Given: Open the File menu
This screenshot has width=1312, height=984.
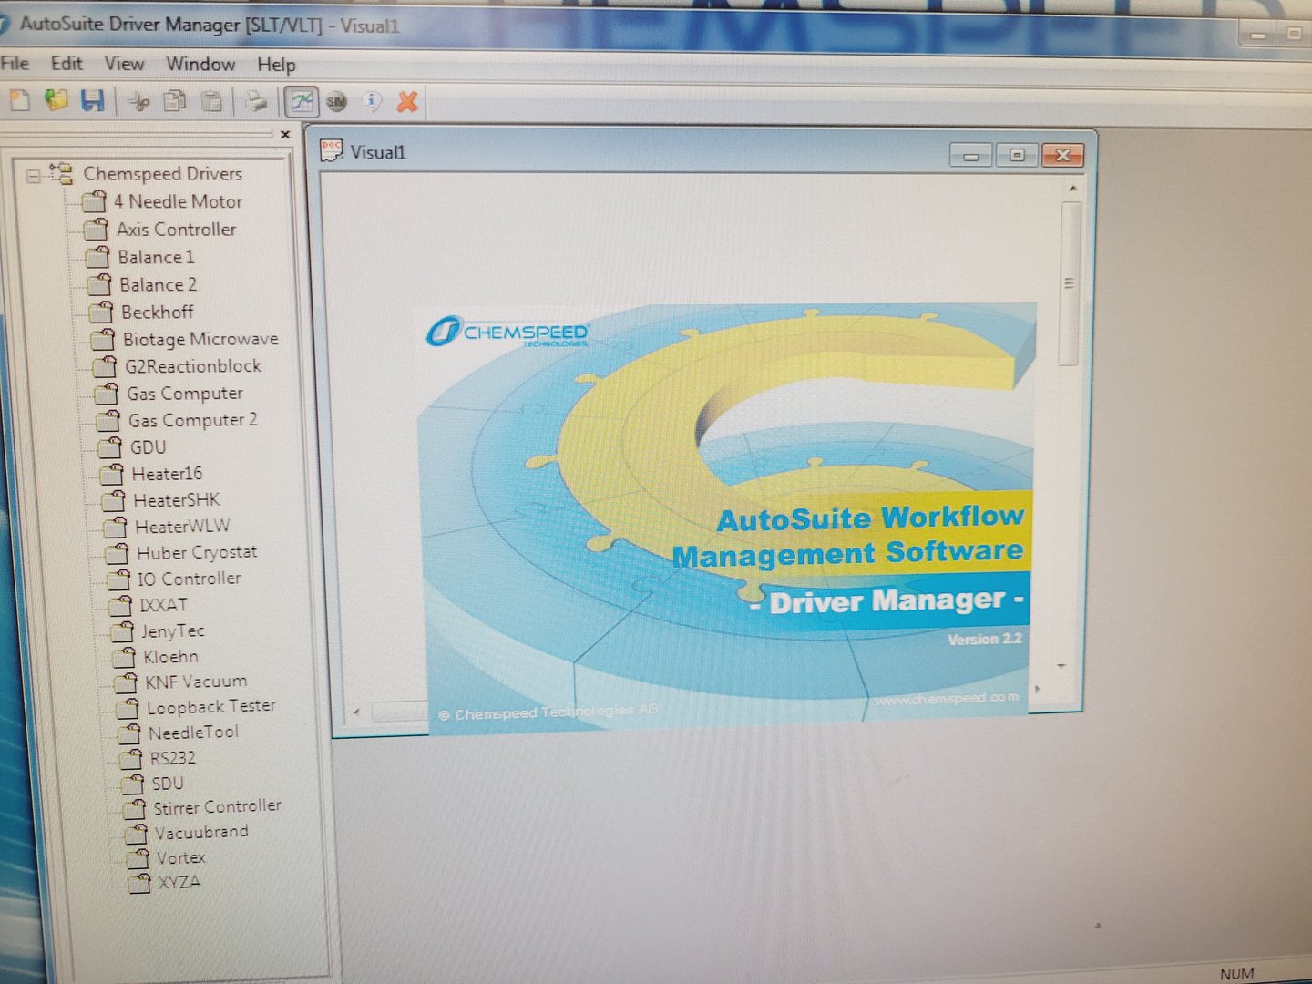Looking at the screenshot, I should coord(15,63).
